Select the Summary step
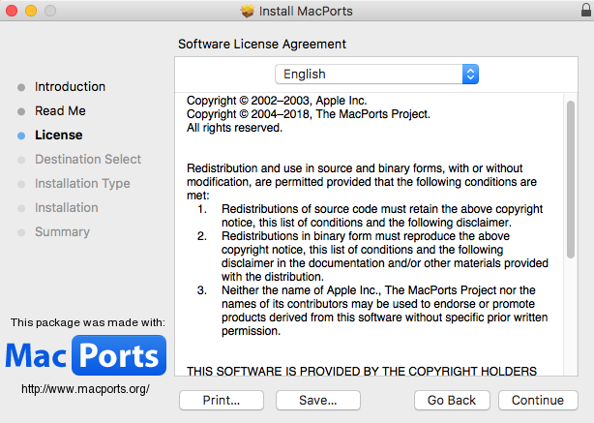Screen dimensions: 594x423 click(63, 232)
